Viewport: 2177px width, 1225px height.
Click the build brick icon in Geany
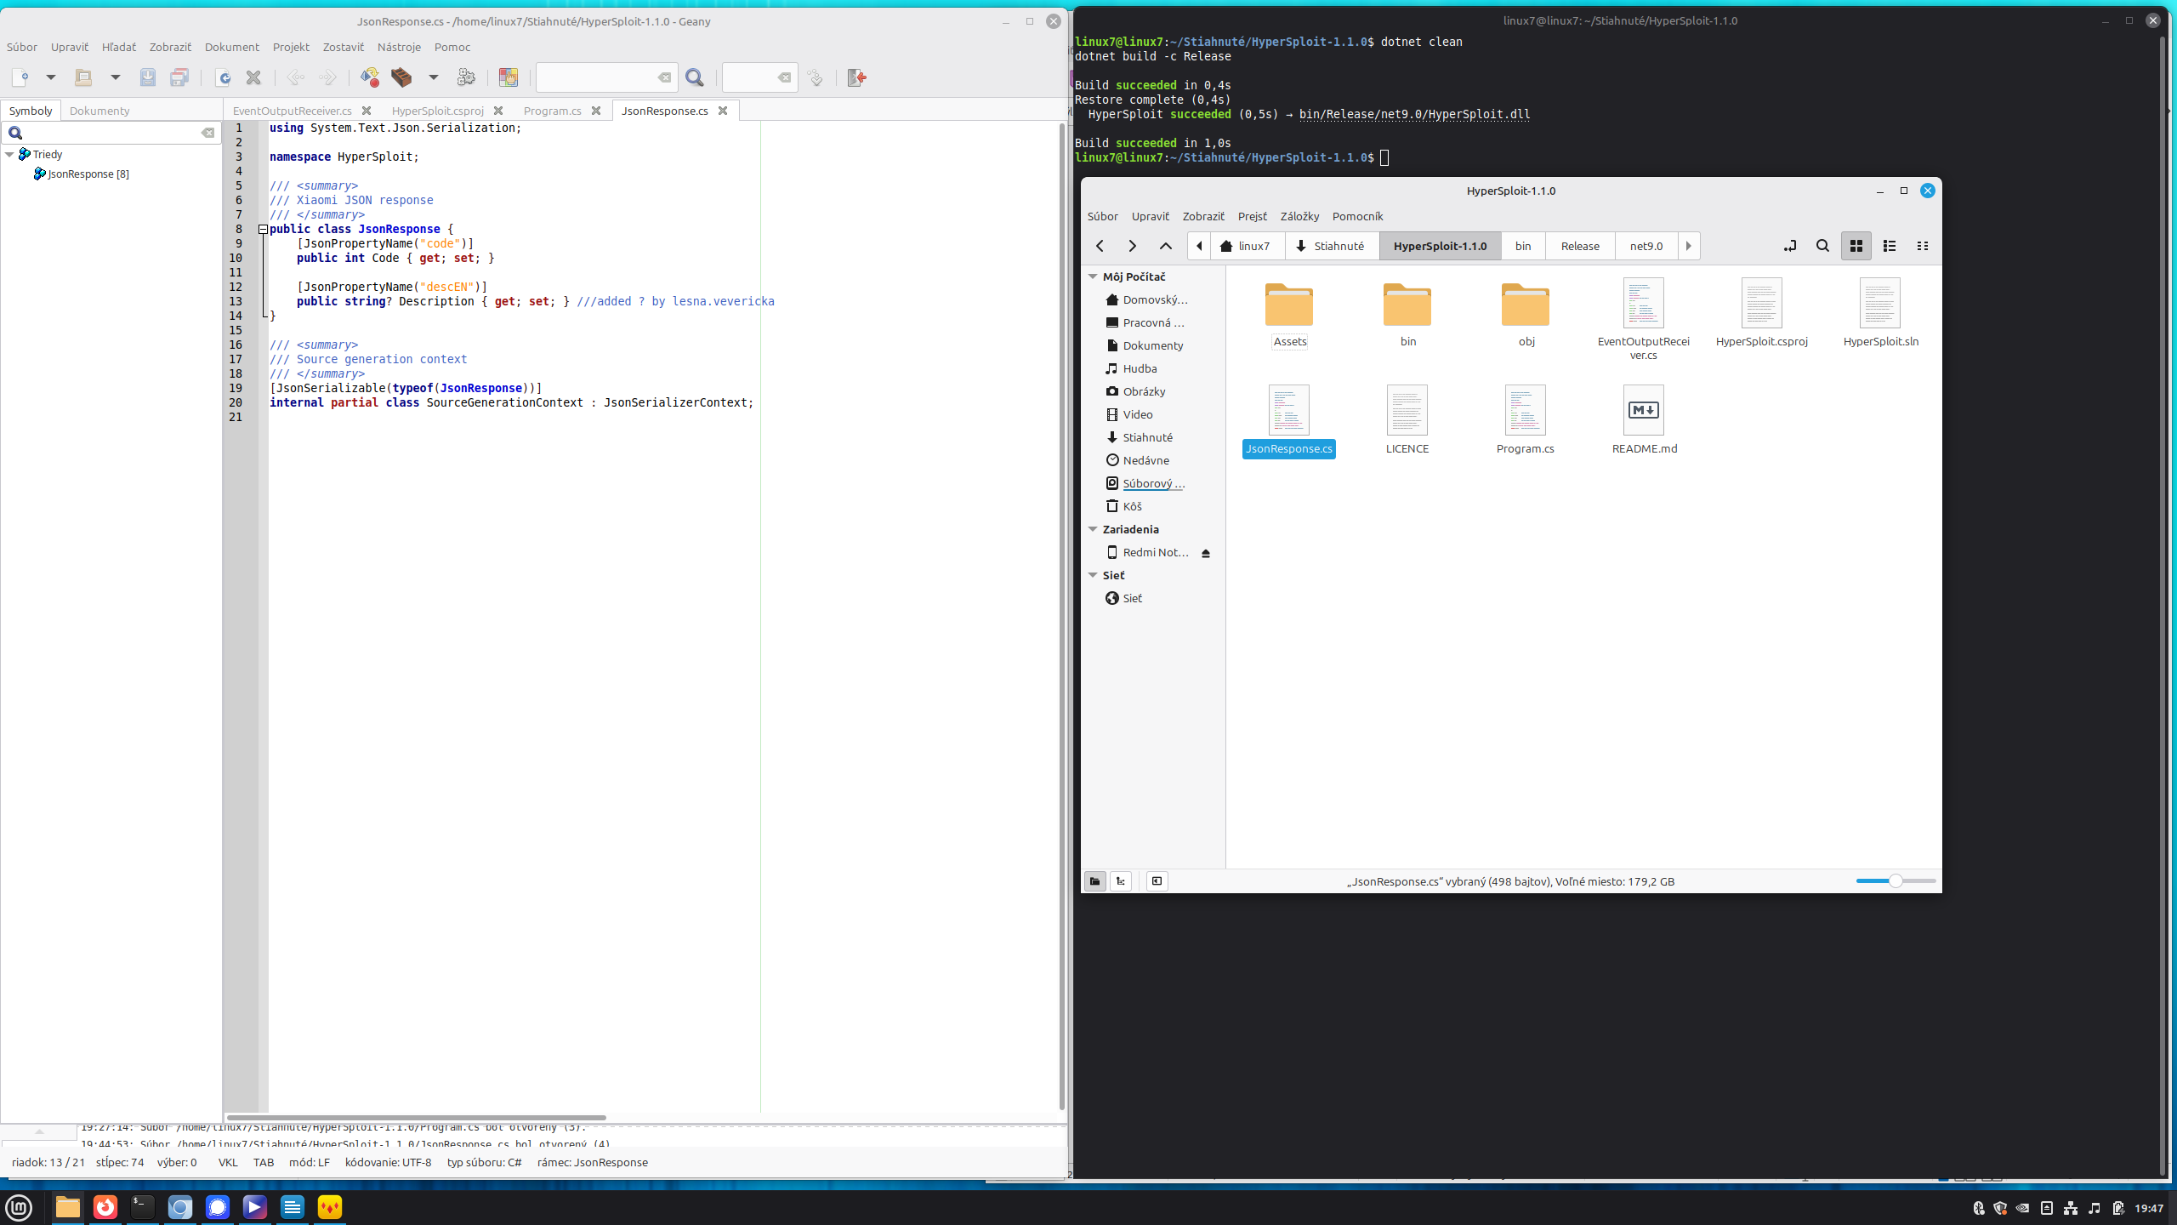401,77
